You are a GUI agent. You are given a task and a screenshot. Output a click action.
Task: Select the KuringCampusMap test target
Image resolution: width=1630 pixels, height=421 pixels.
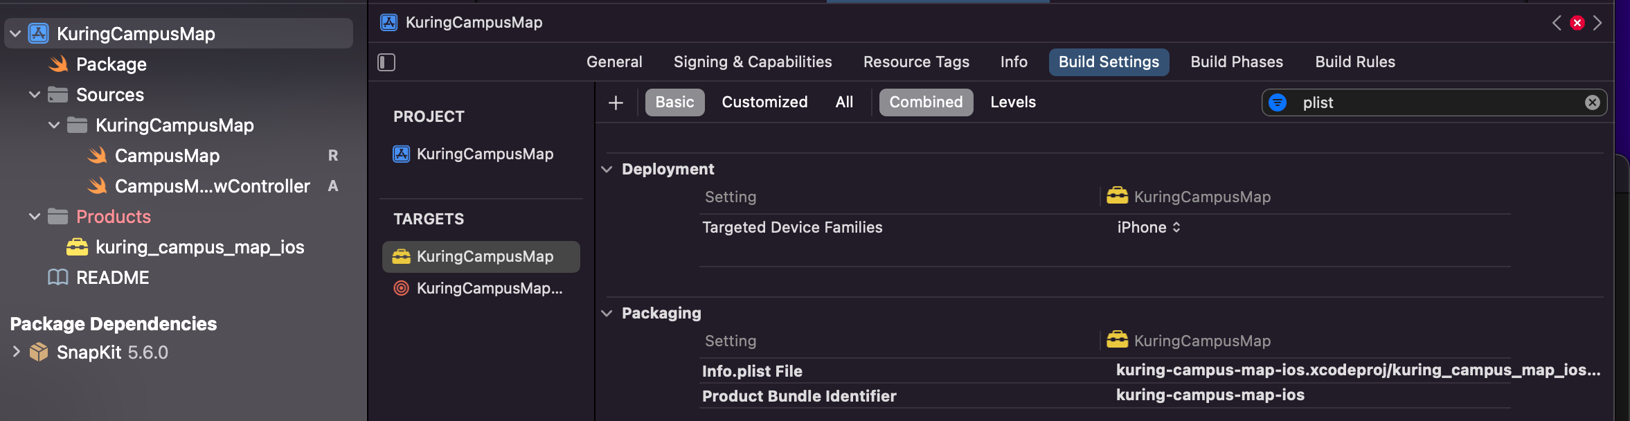489,288
